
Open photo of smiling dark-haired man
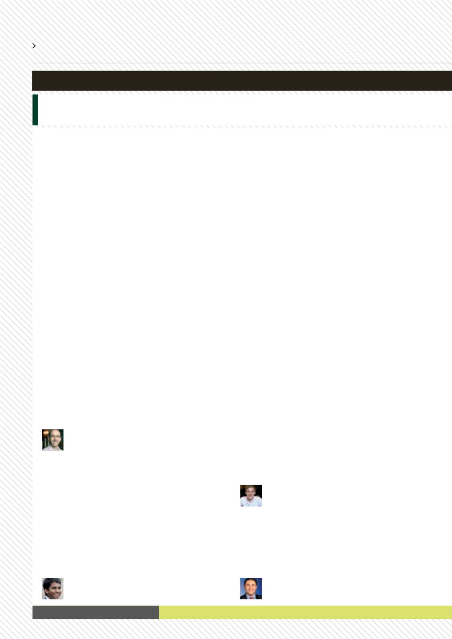point(53,588)
